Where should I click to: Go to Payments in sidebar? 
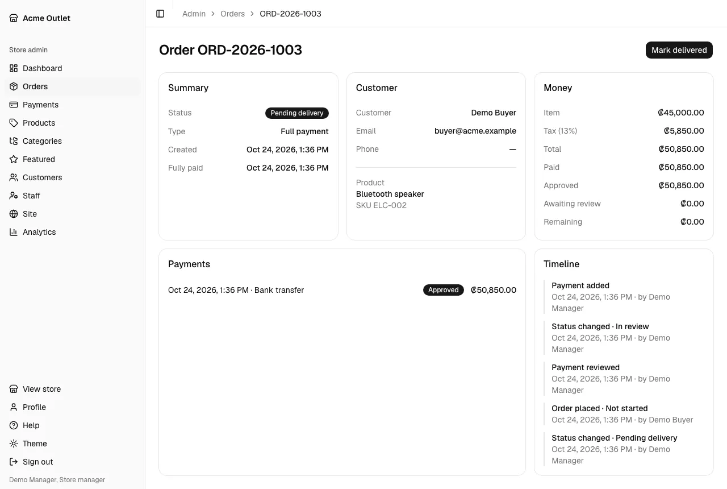pyautogui.click(x=72, y=105)
